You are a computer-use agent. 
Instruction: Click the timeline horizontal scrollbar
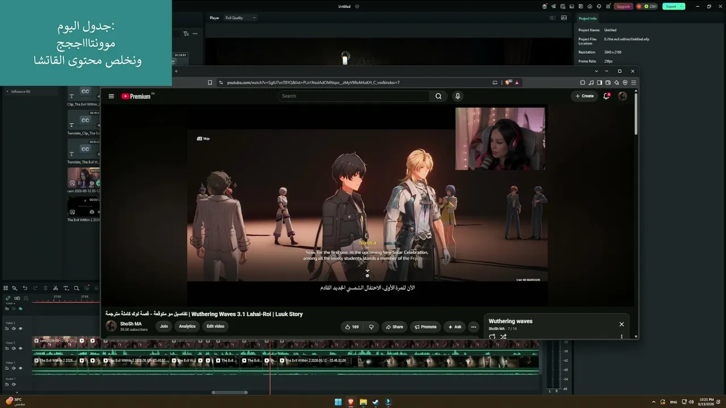point(230,392)
